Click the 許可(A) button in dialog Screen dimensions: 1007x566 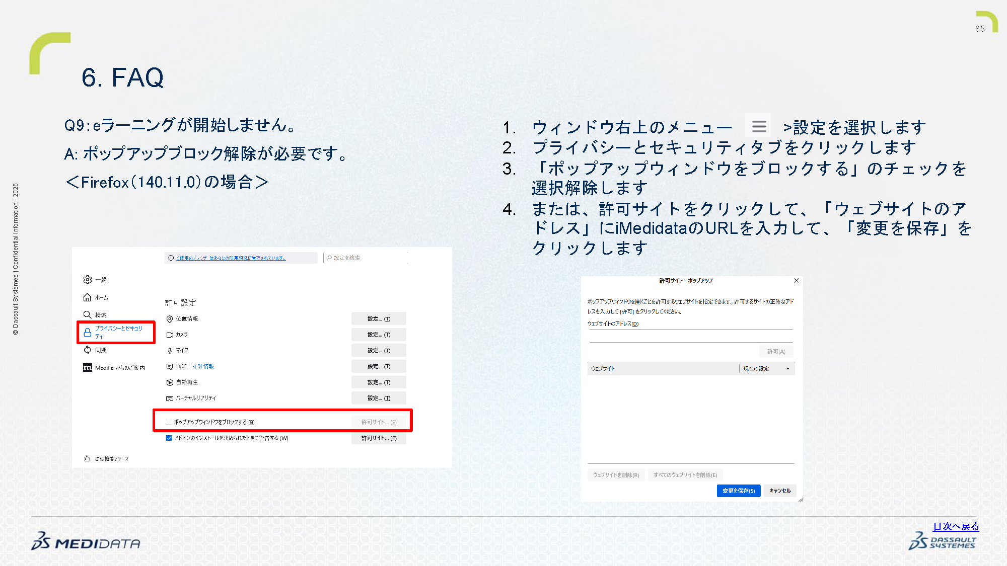(x=776, y=352)
